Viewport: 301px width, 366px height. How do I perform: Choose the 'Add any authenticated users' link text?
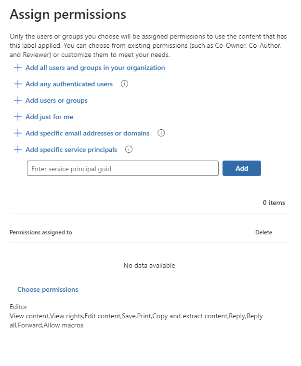coord(69,84)
